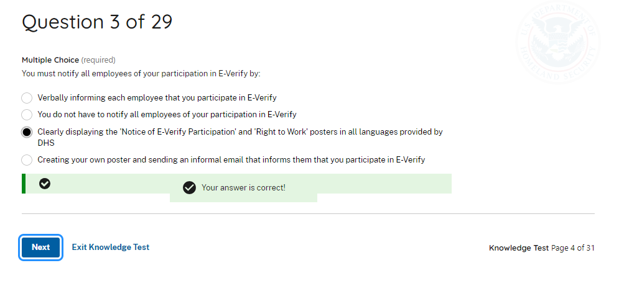The image size is (619, 281).
Task: Click the dark green accent stripe on feedback bar
Action: pos(24,184)
